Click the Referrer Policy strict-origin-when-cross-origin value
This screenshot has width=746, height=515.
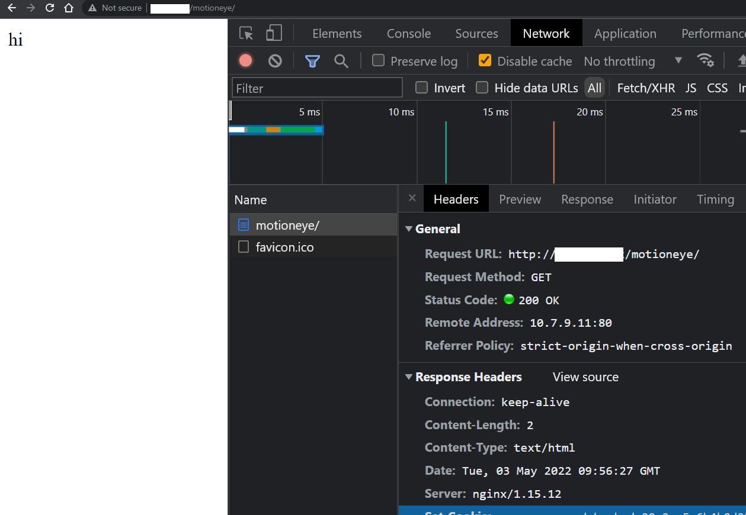click(x=626, y=346)
